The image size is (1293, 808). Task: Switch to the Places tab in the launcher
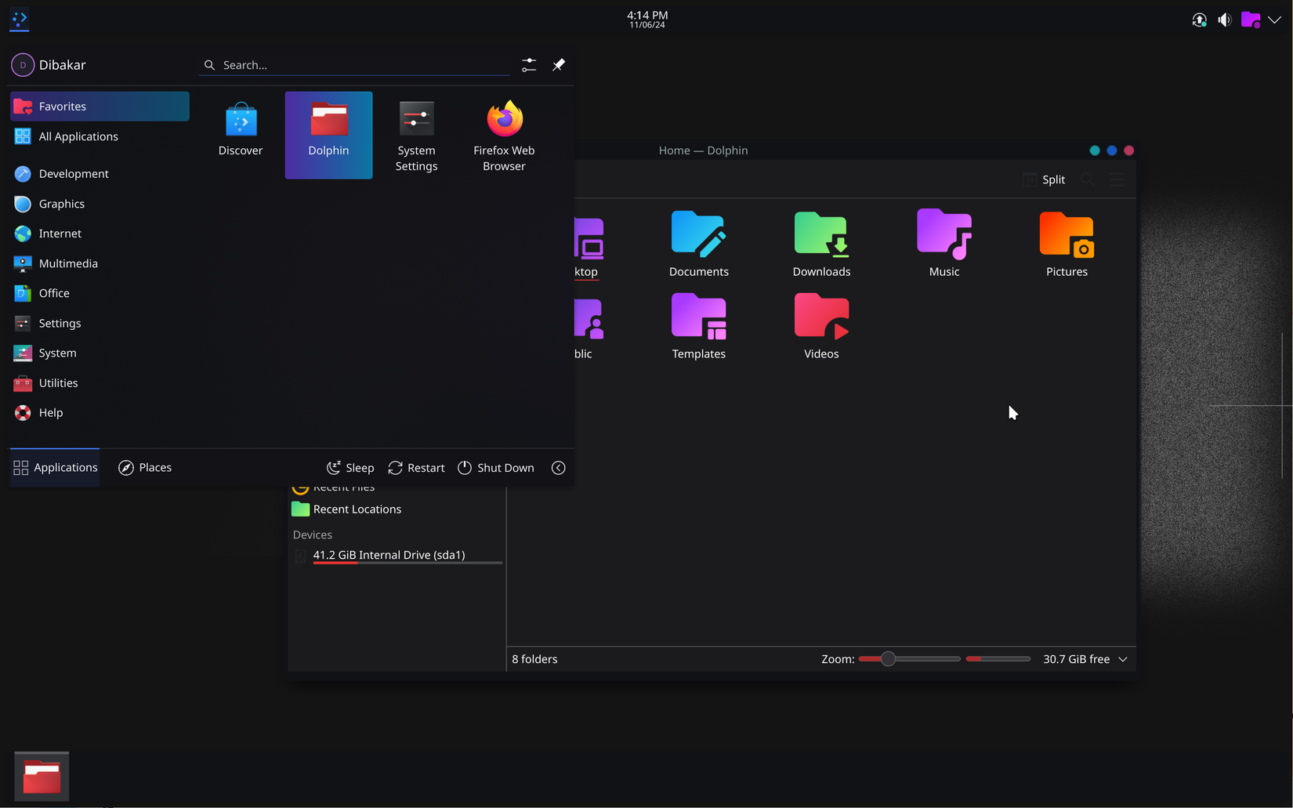pos(144,467)
